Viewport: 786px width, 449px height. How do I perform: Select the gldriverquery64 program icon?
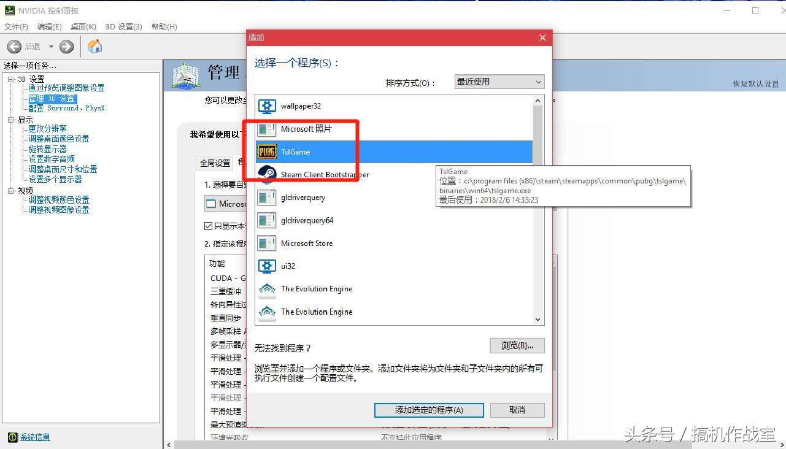pyautogui.click(x=268, y=220)
